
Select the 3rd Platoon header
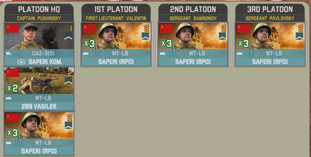[270, 9]
